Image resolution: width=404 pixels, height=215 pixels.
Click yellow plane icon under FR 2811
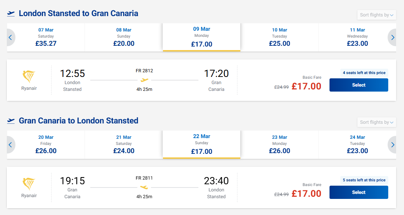coord(144,187)
